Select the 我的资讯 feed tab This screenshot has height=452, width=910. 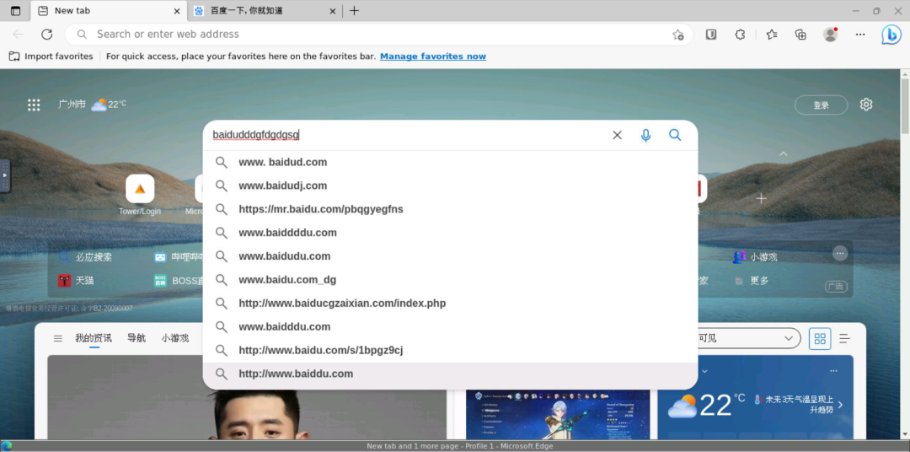(94, 338)
